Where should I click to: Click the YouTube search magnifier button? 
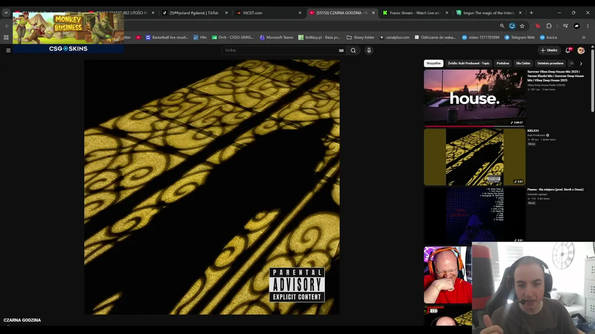(353, 51)
